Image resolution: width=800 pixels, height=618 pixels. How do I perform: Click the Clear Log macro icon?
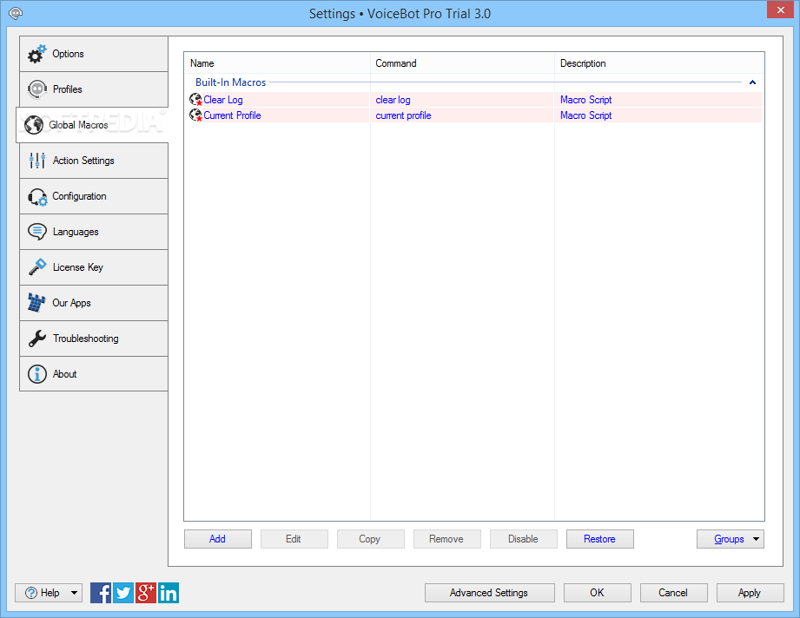(196, 100)
